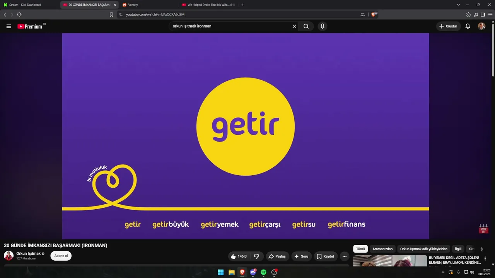Select Orkun Işıtmak adlı yükleyiciden chip

(424, 249)
